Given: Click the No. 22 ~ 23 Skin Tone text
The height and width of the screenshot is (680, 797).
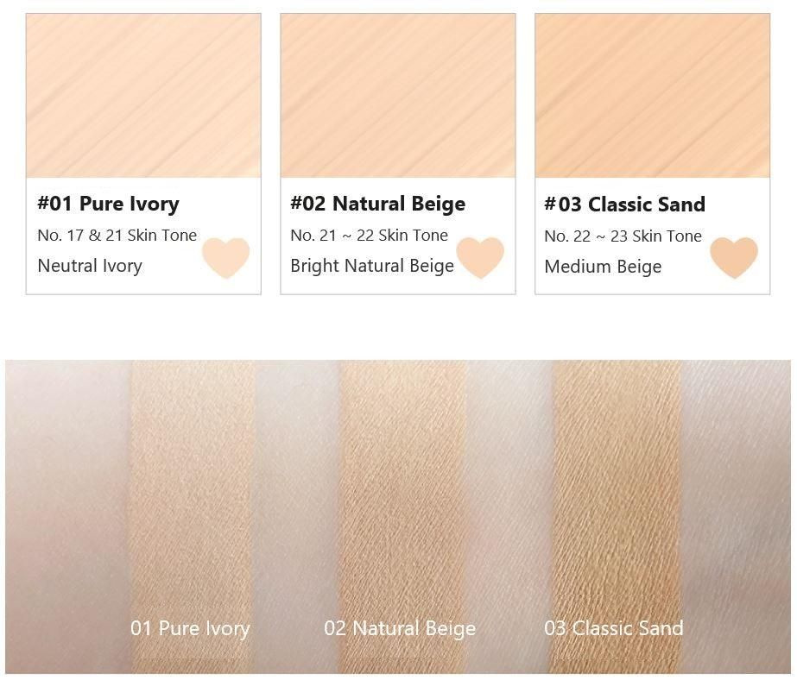Looking at the screenshot, I should click(x=623, y=236).
